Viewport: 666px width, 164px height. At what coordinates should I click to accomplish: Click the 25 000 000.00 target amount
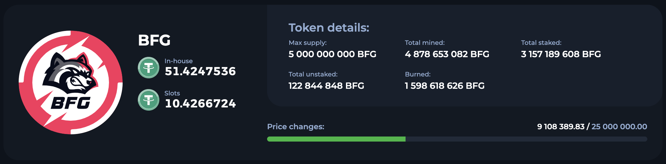(x=619, y=127)
